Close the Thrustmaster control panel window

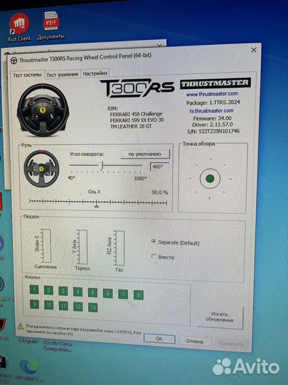[x=254, y=50]
